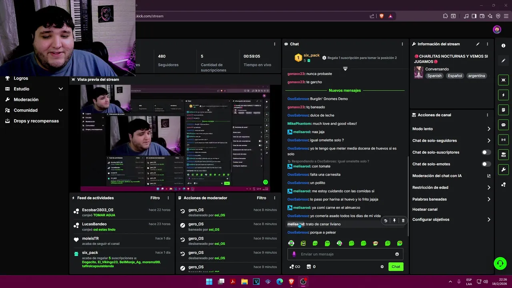Click six_pack top gifter name
This screenshot has width=512, height=288.
tap(312, 55)
